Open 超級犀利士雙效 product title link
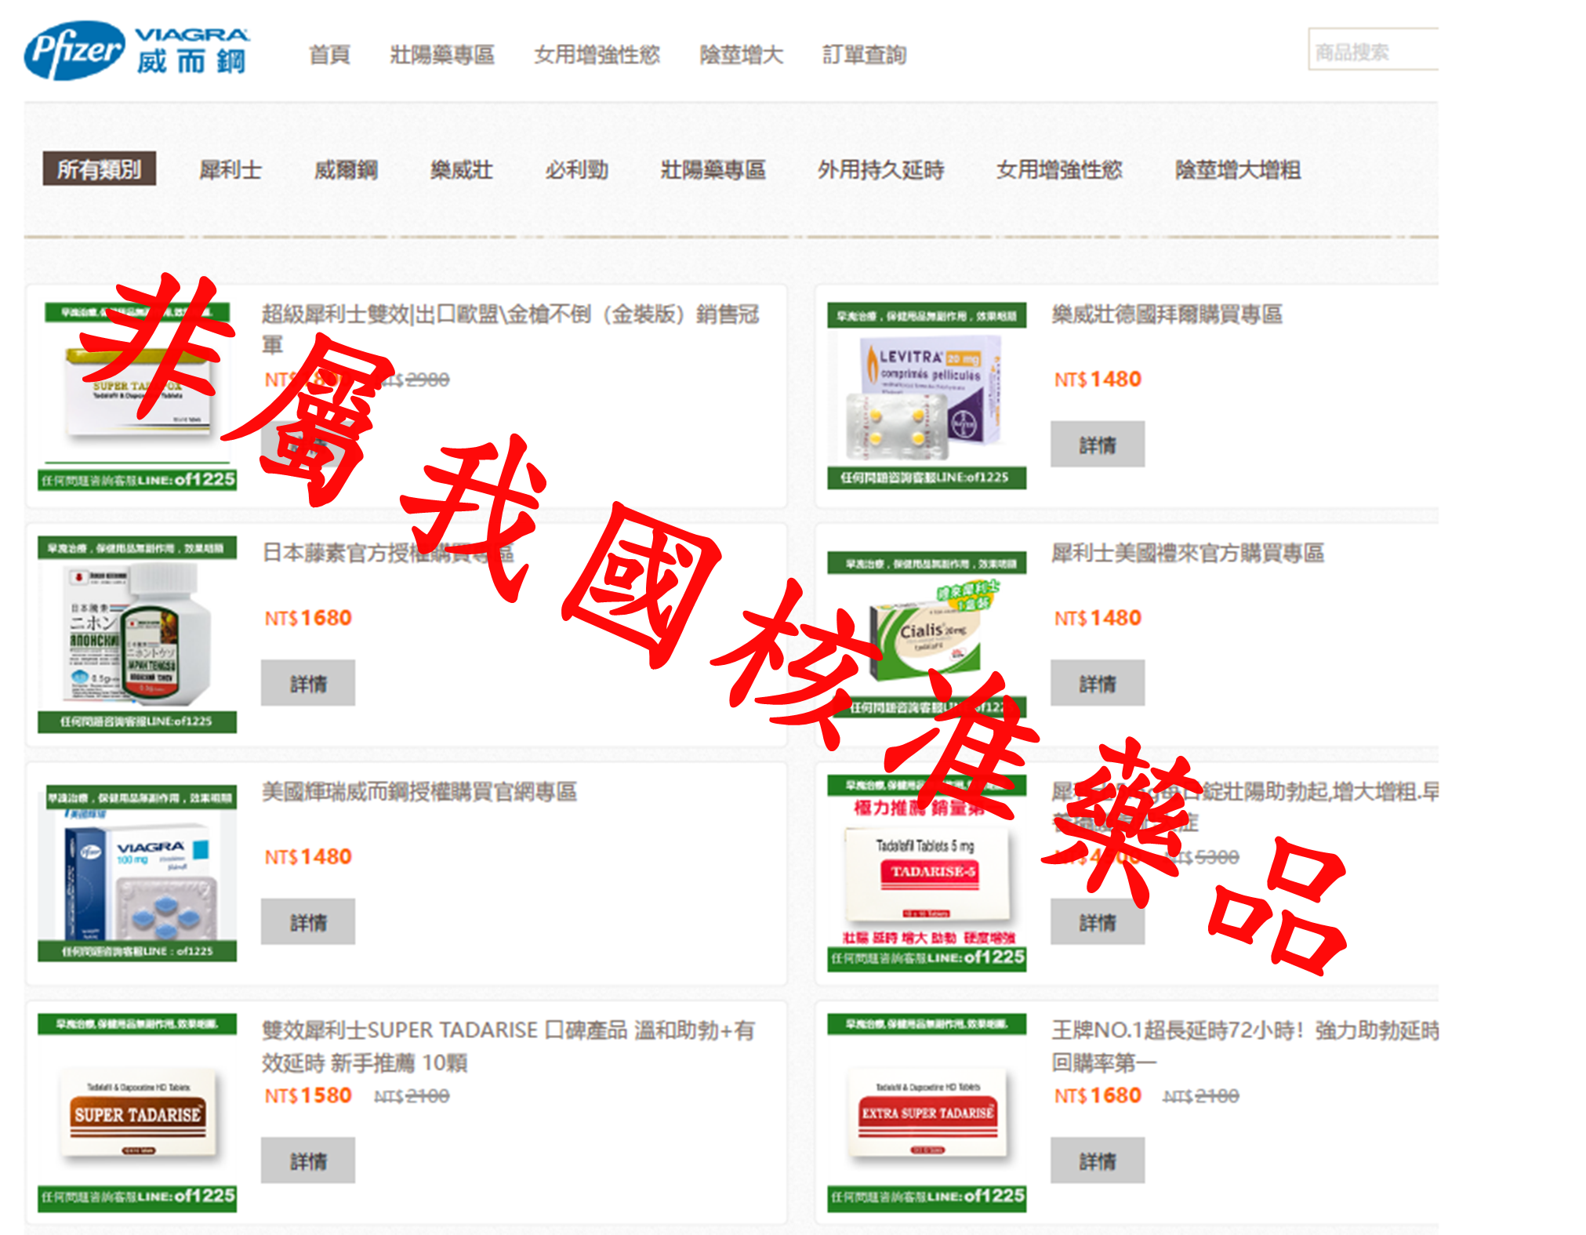 coord(510,329)
